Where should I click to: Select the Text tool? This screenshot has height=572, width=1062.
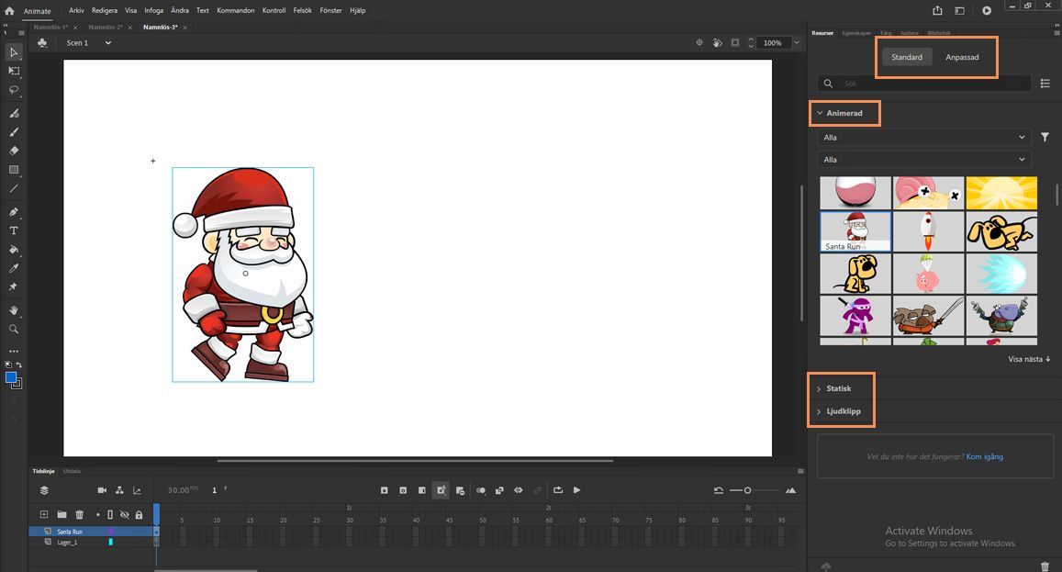tap(14, 230)
